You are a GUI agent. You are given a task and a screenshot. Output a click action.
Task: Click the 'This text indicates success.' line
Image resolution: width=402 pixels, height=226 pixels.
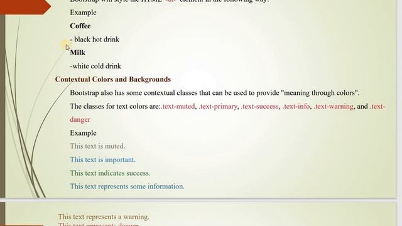tap(111, 173)
